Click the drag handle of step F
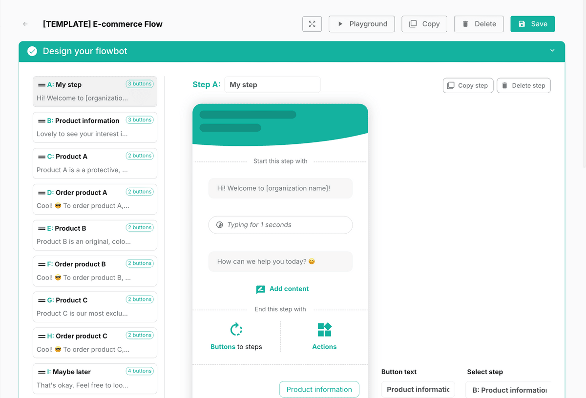The image size is (586, 398). (42, 264)
